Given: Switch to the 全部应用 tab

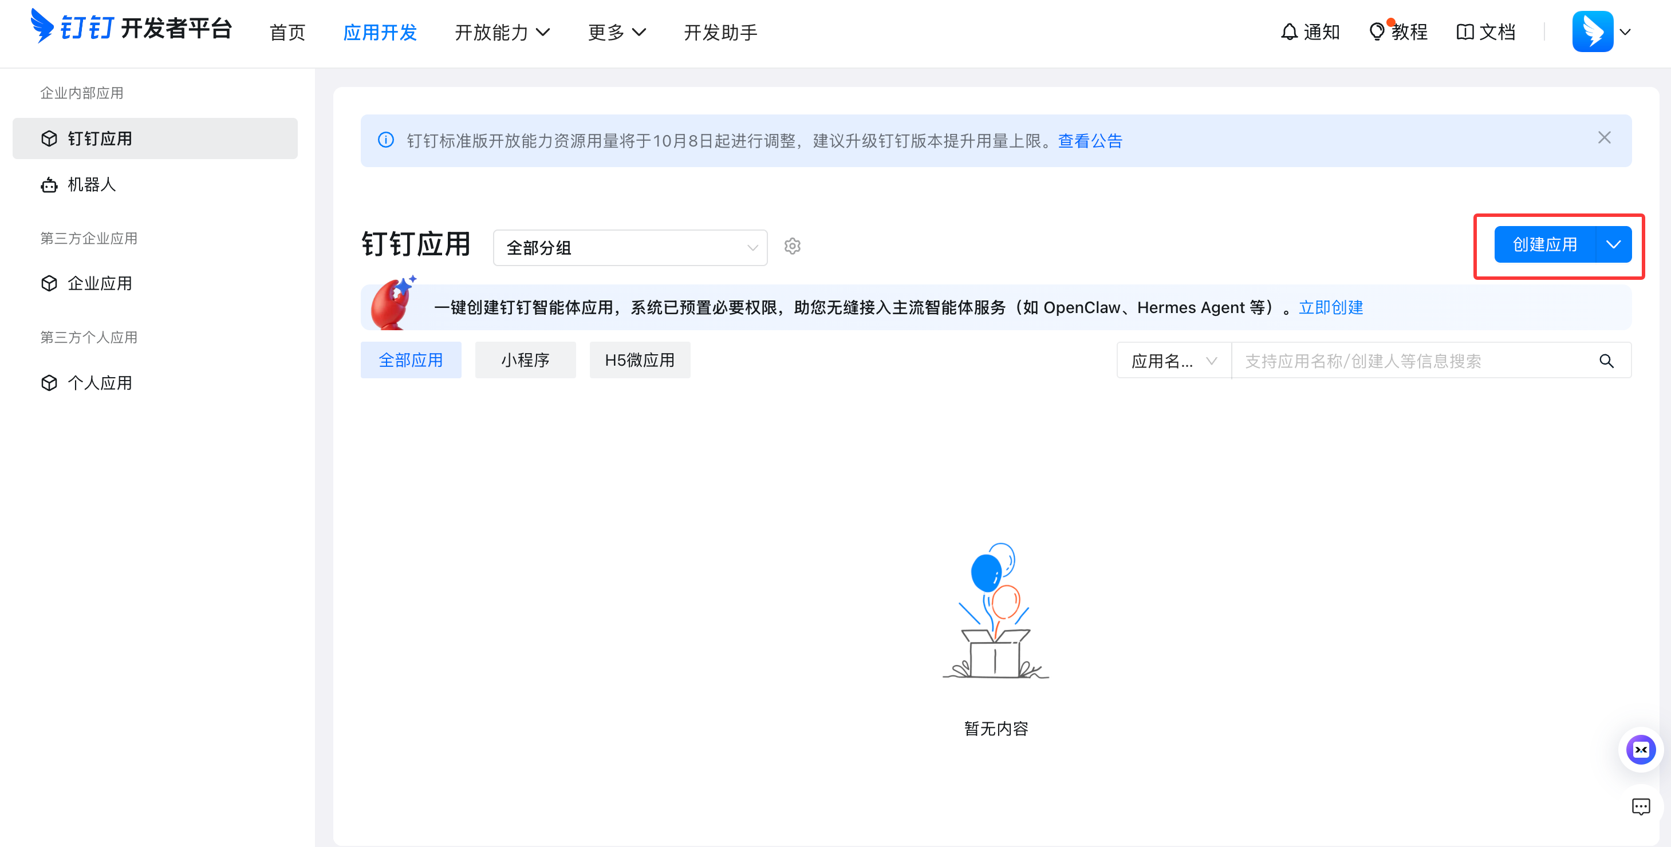Looking at the screenshot, I should click(x=411, y=361).
